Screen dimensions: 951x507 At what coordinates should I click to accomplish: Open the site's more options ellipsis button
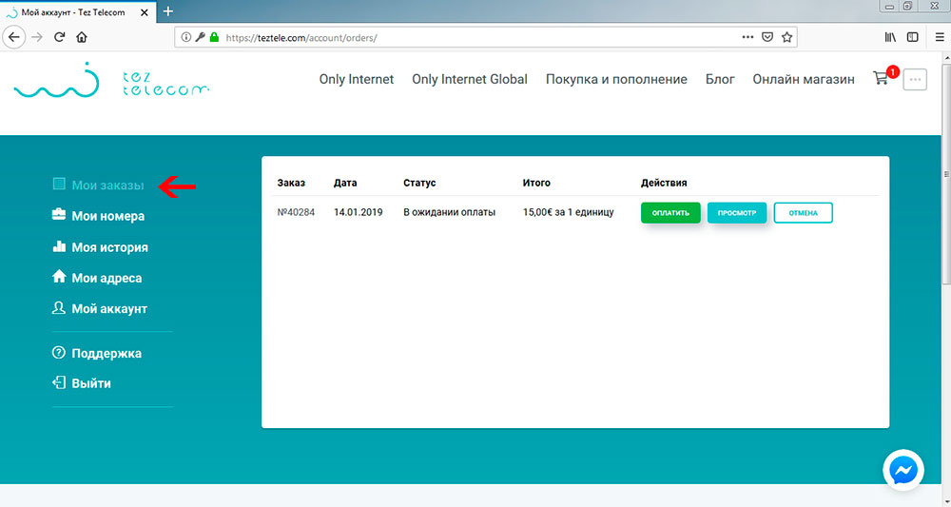coord(915,80)
